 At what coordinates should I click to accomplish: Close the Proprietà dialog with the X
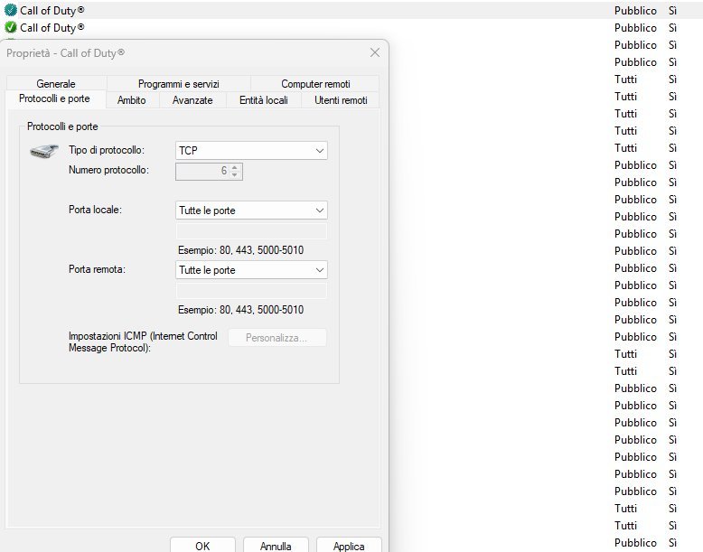(x=375, y=52)
